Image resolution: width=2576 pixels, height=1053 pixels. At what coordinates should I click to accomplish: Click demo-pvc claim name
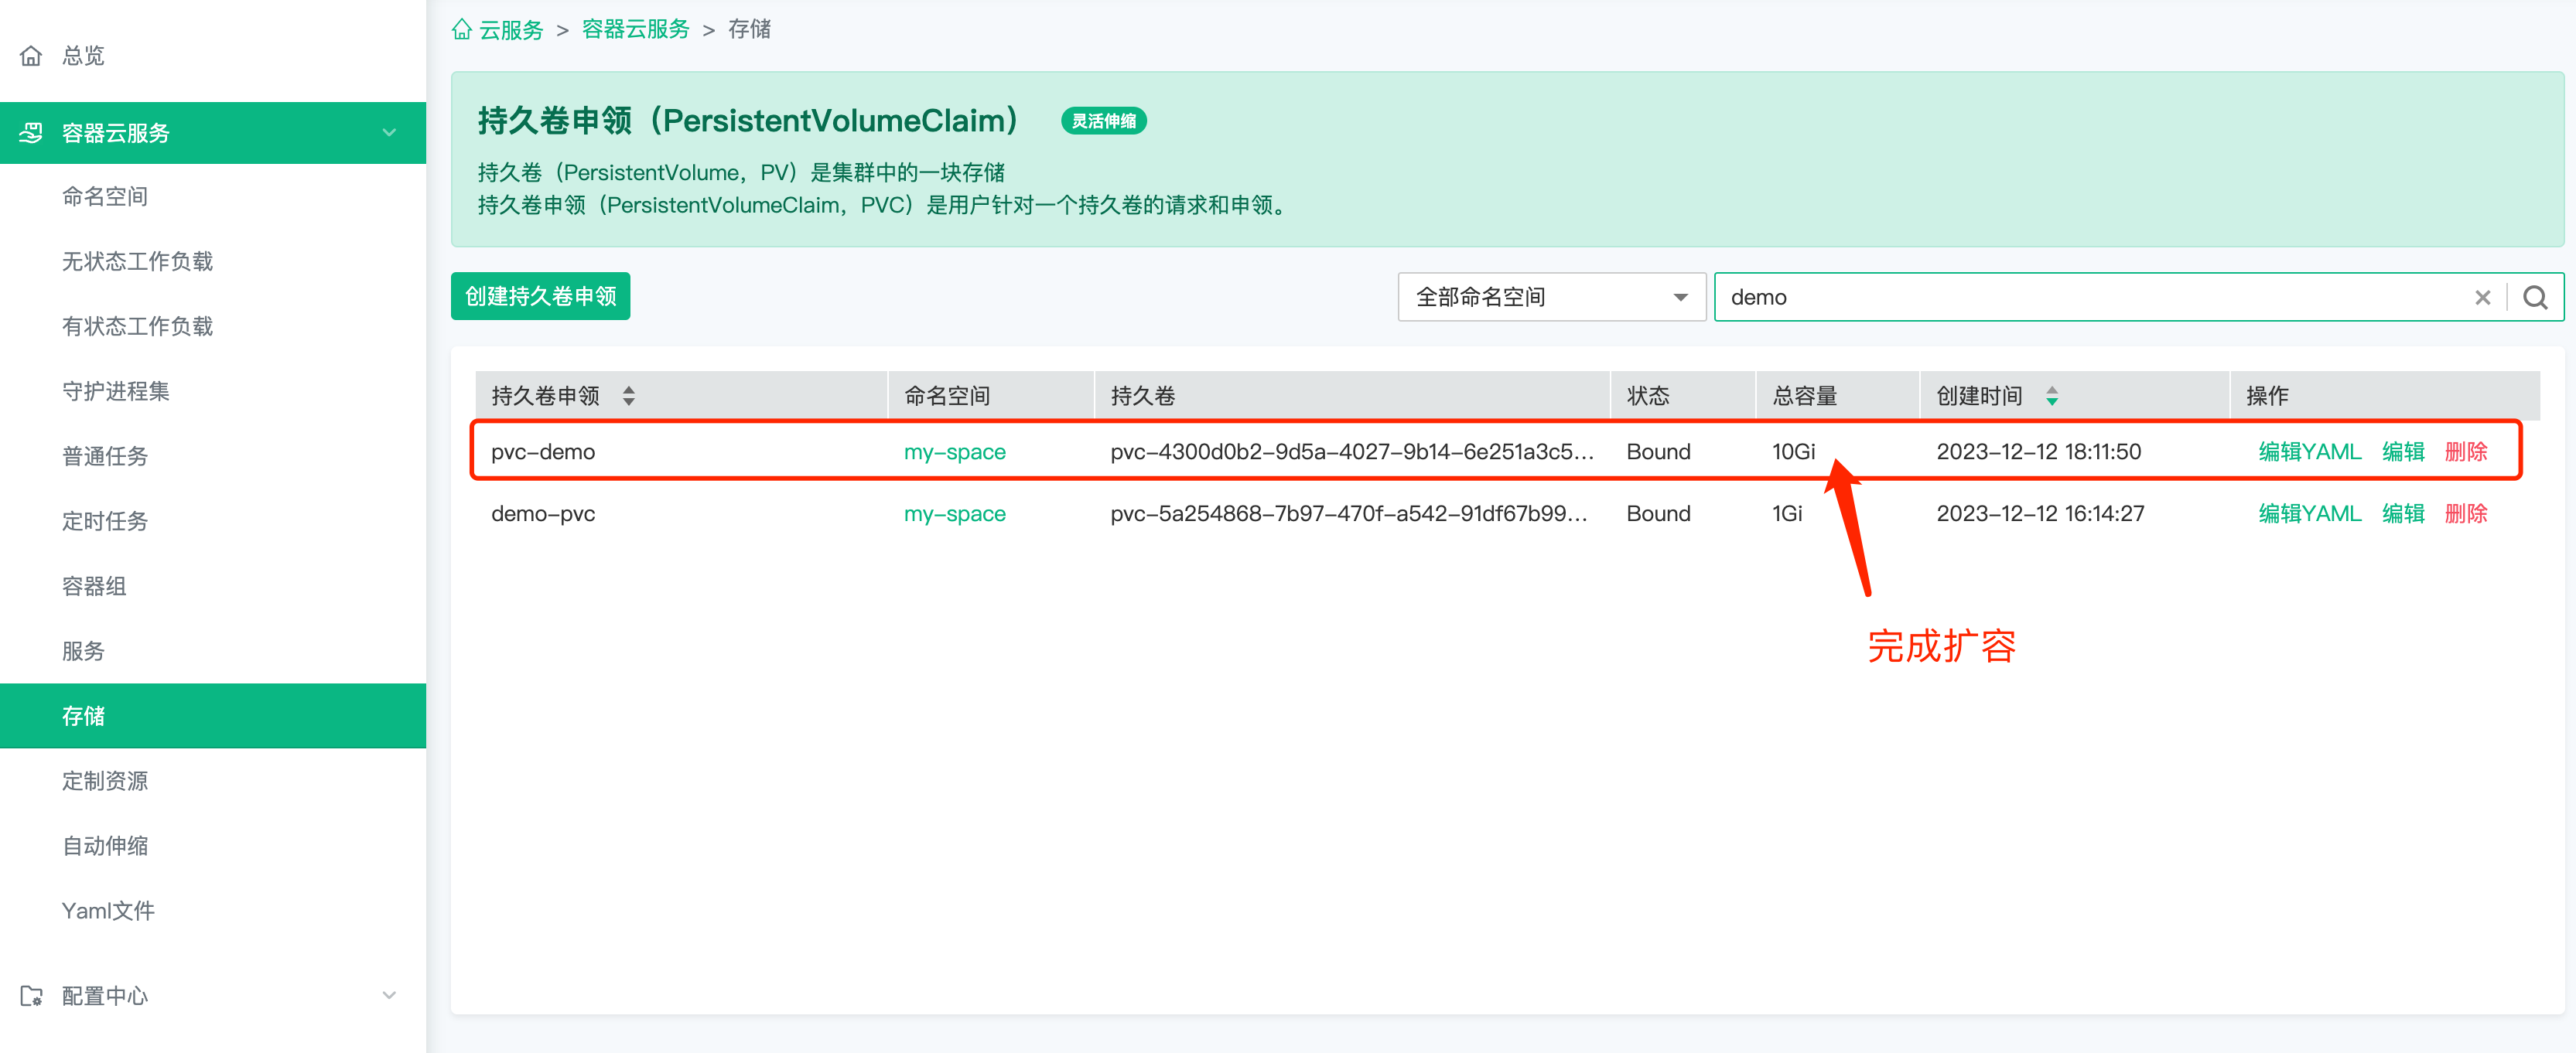click(543, 514)
